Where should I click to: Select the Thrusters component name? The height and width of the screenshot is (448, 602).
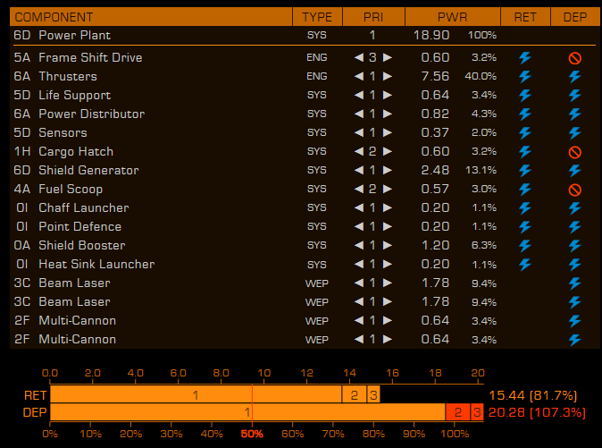click(68, 77)
